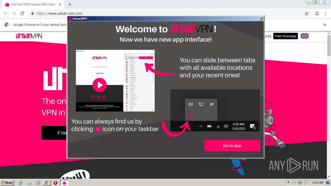Image resolution: width=331 pixels, height=186 pixels.
Task: Click the Chrome logo in the infobar
Action: [7, 25]
